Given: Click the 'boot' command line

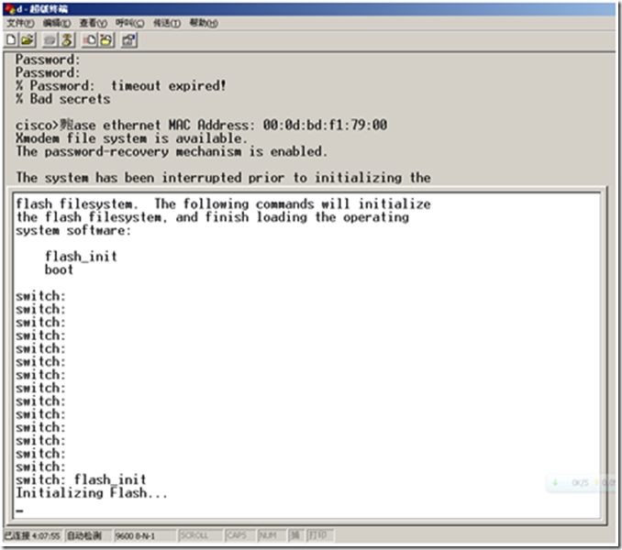Looking at the screenshot, I should (59, 269).
